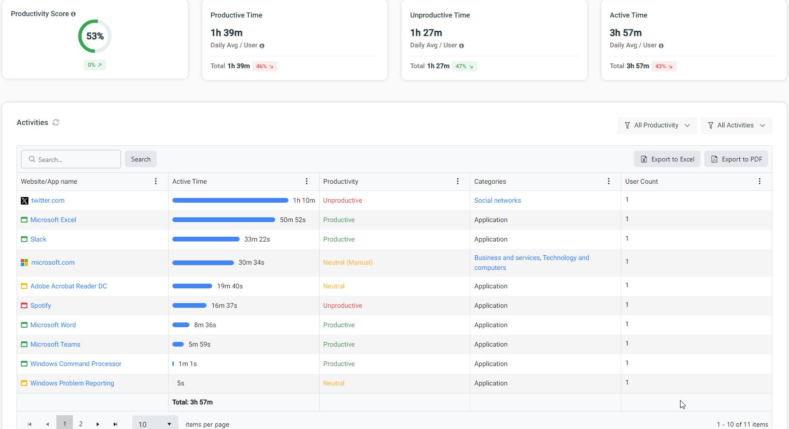
Task: Click the Slack green app icon
Action: (24, 240)
